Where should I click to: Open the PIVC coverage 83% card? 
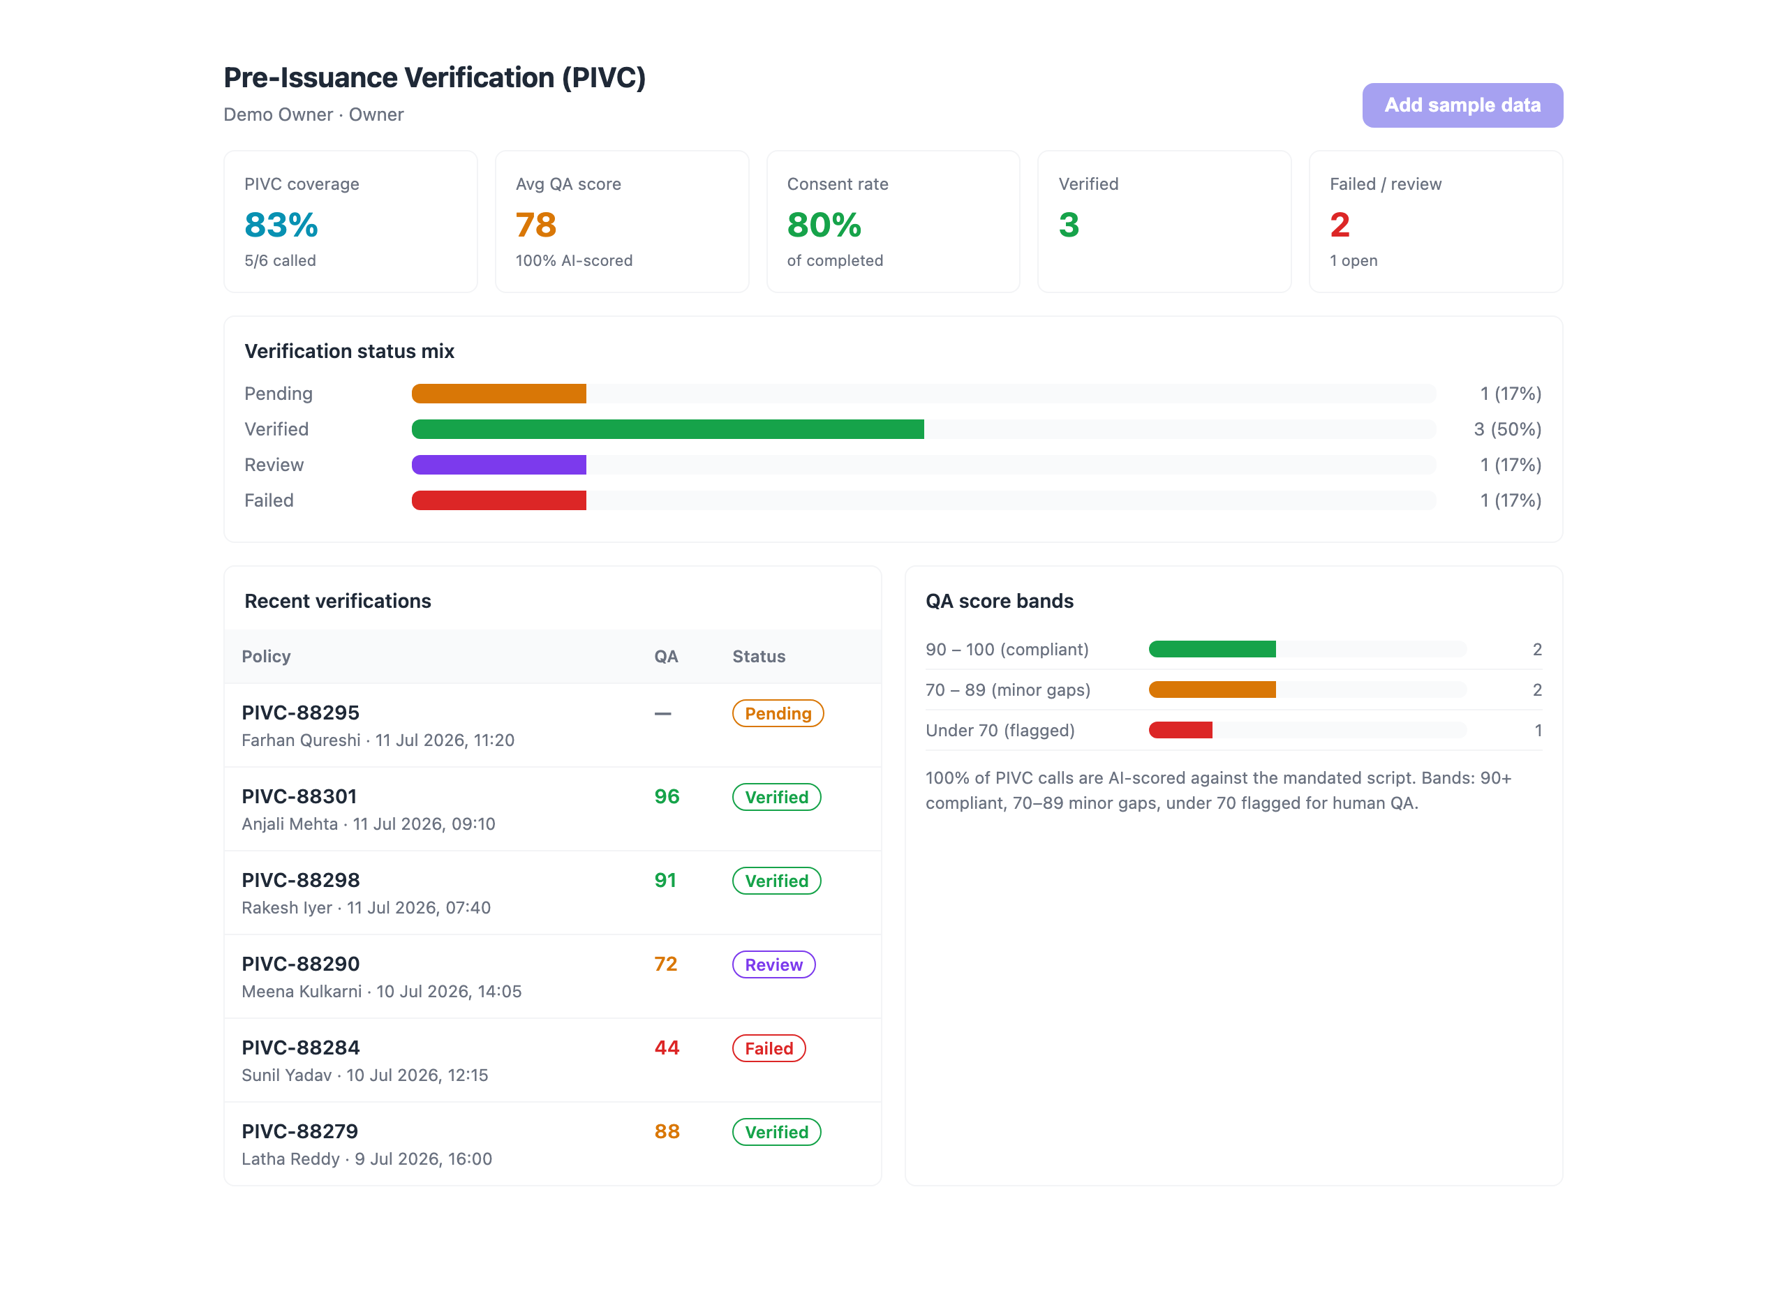coord(350,222)
